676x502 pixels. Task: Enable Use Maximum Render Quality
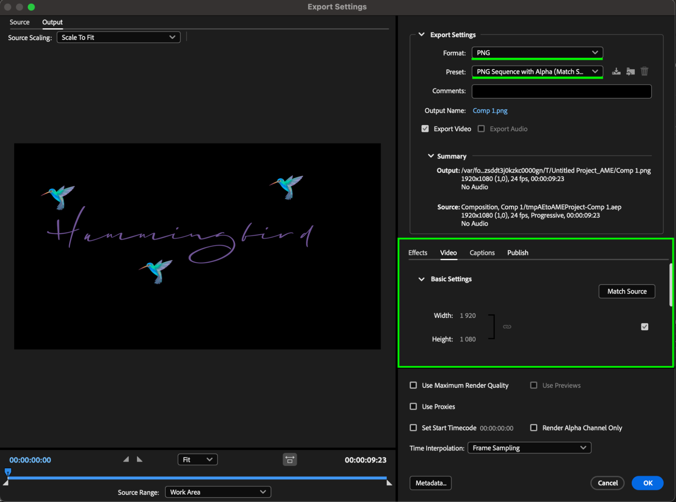click(413, 385)
